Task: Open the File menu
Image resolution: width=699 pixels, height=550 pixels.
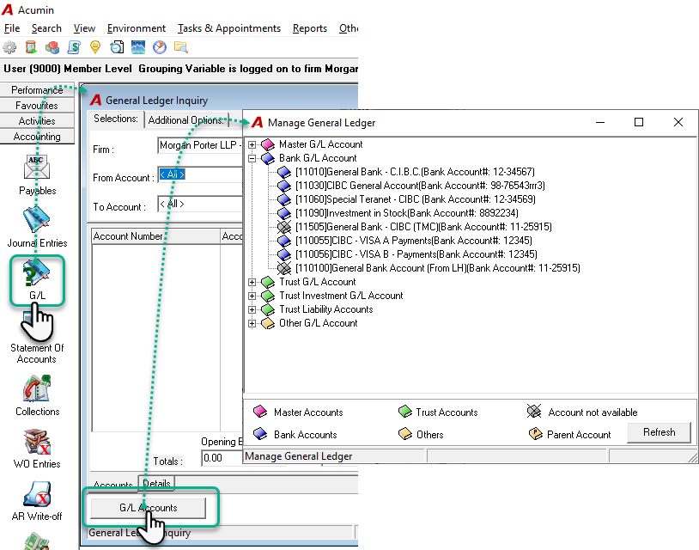Action: (12, 28)
